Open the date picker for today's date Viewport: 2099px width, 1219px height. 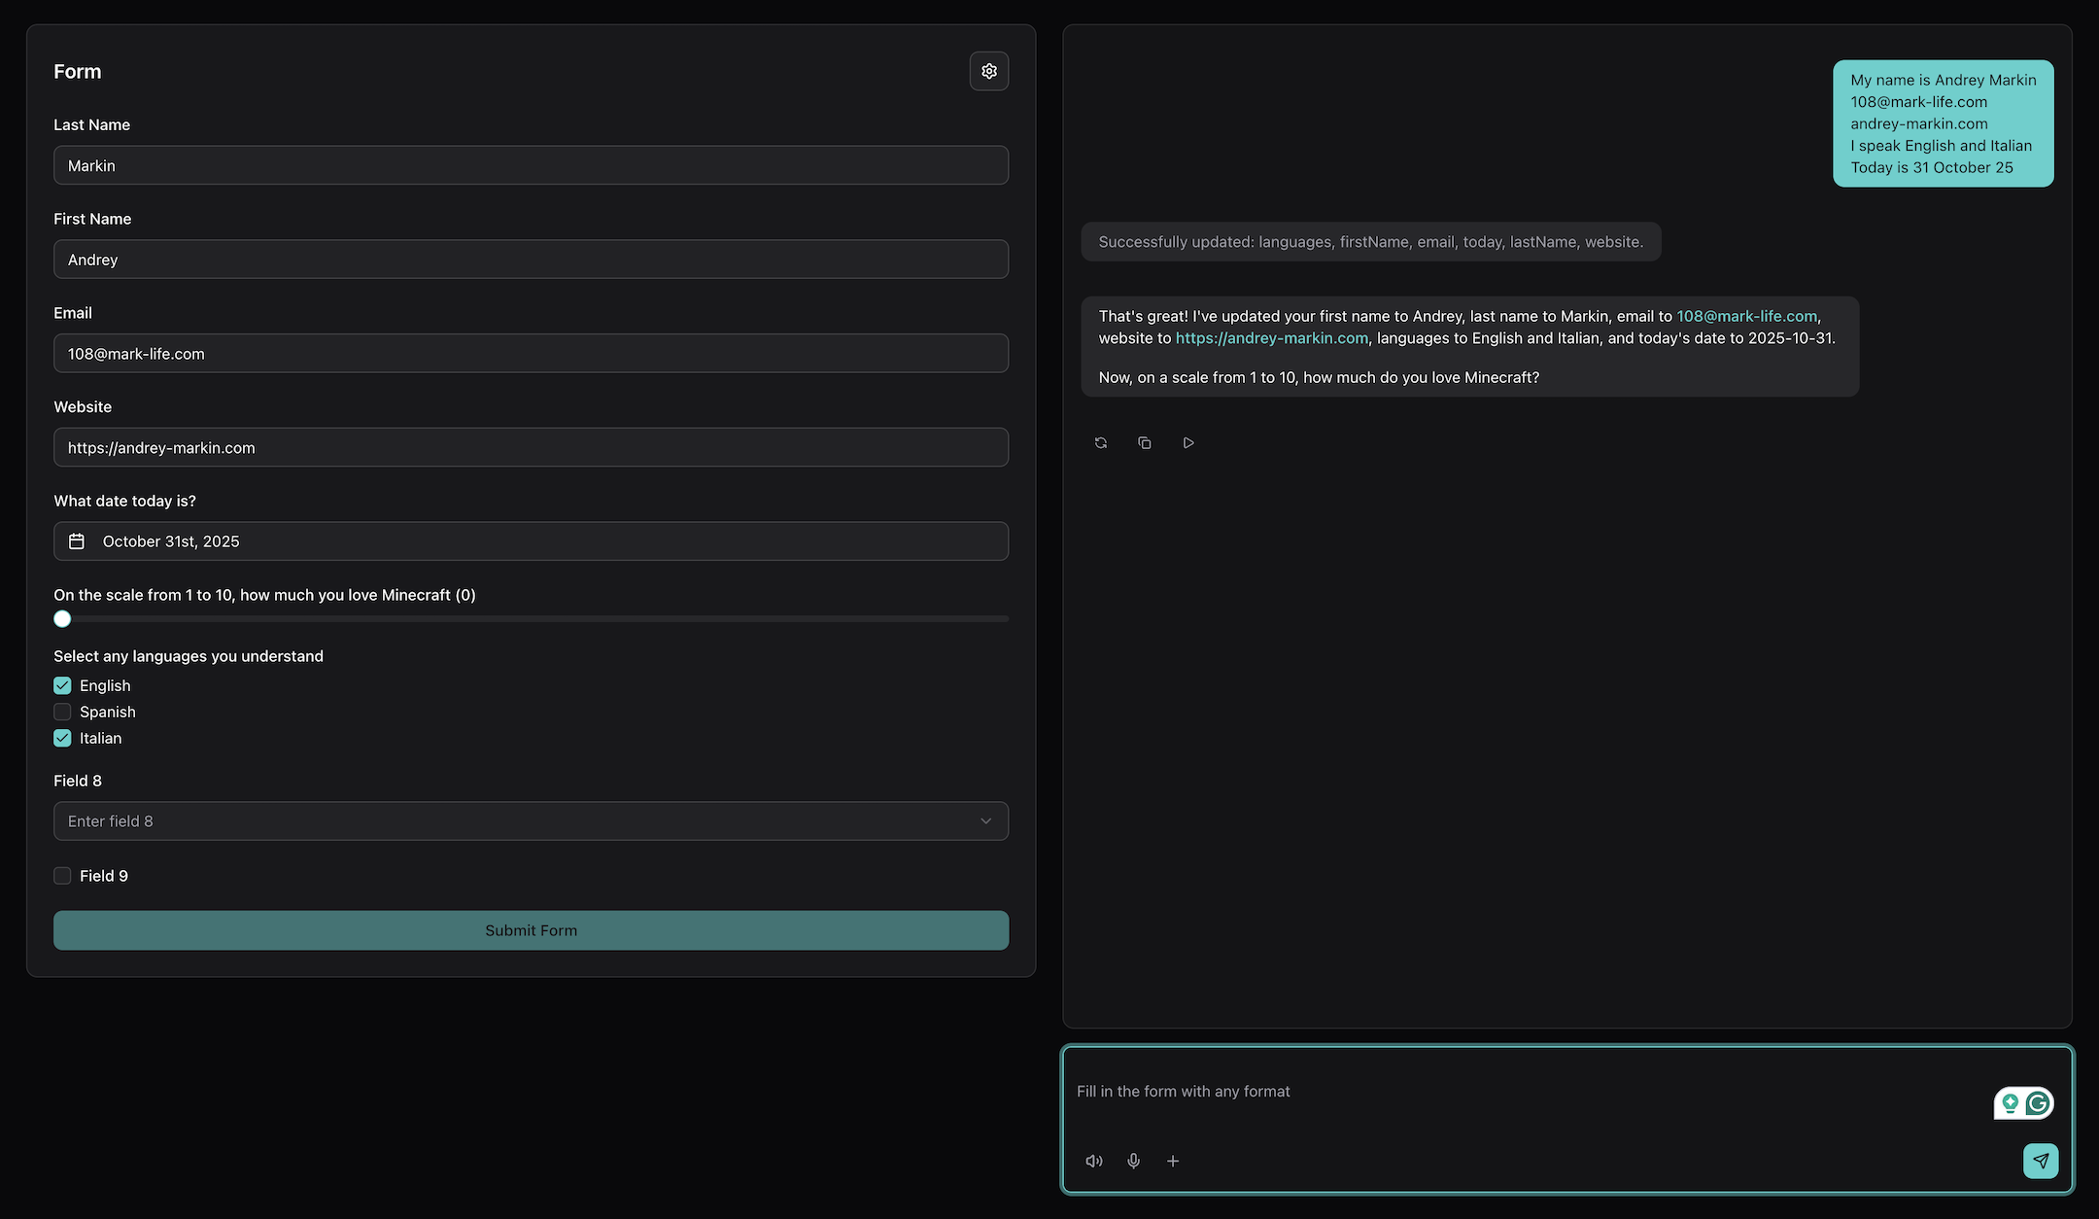point(531,541)
